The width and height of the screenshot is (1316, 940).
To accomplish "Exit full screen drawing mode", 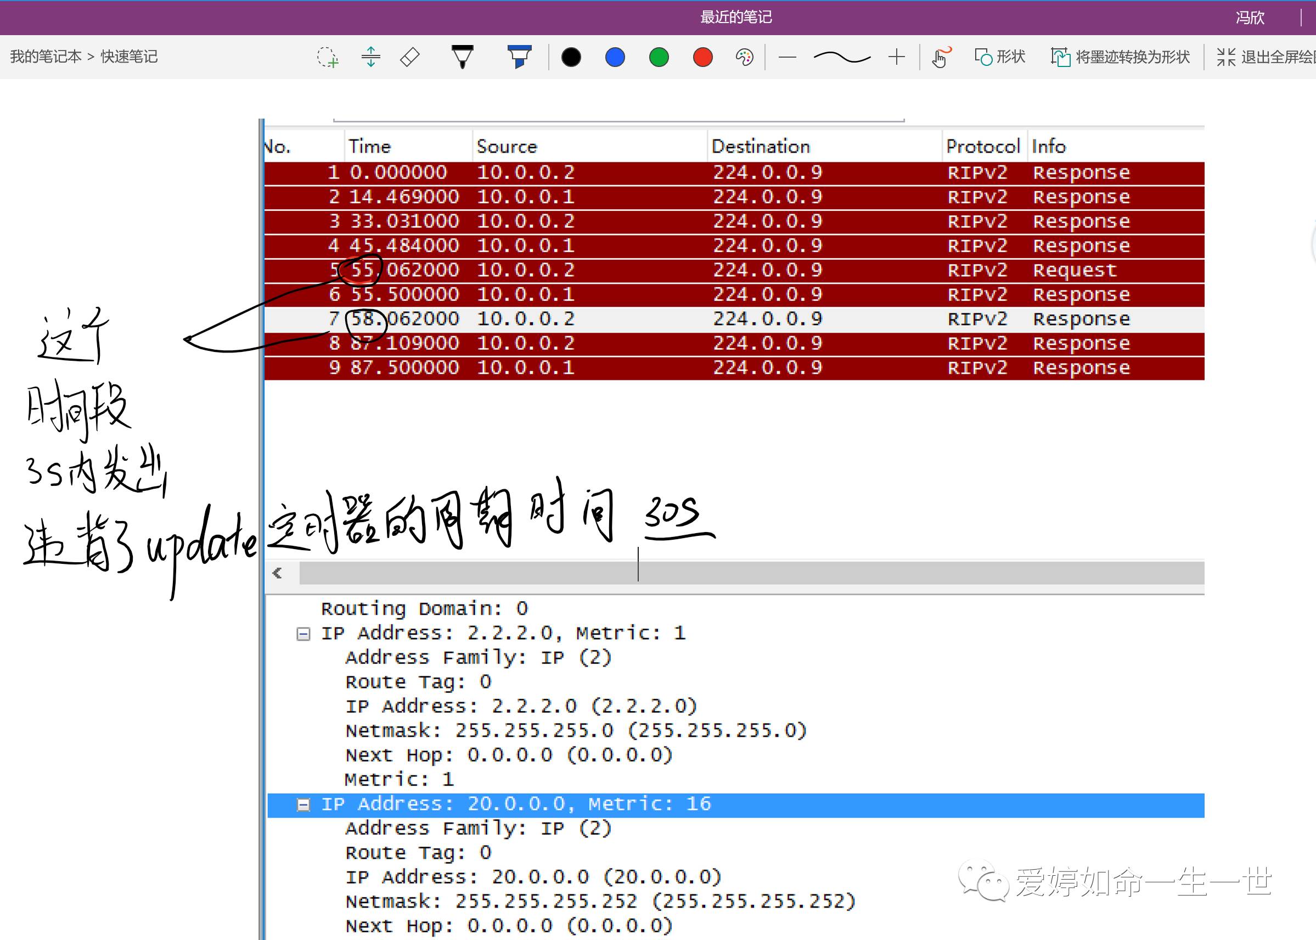I will click(1265, 57).
